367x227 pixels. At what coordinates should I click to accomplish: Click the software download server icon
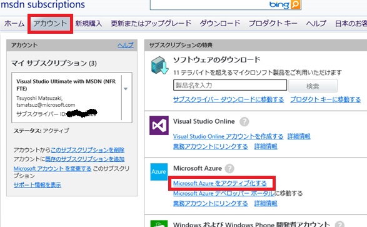click(159, 65)
